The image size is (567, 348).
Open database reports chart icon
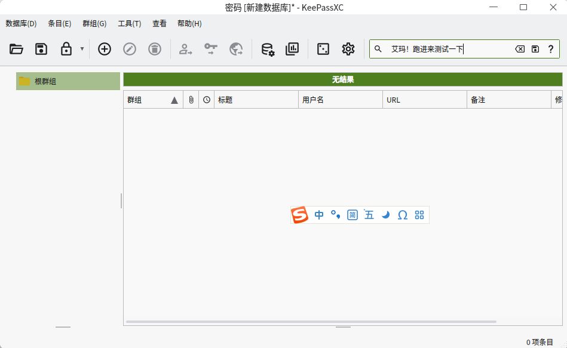click(292, 49)
